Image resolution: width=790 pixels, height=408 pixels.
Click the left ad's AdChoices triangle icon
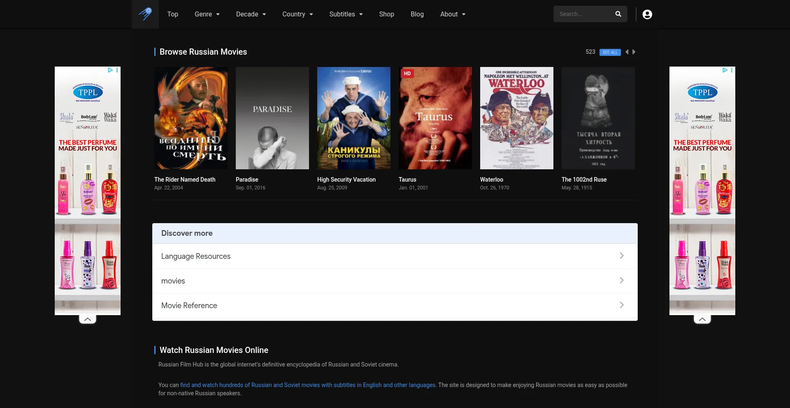pyautogui.click(x=110, y=70)
